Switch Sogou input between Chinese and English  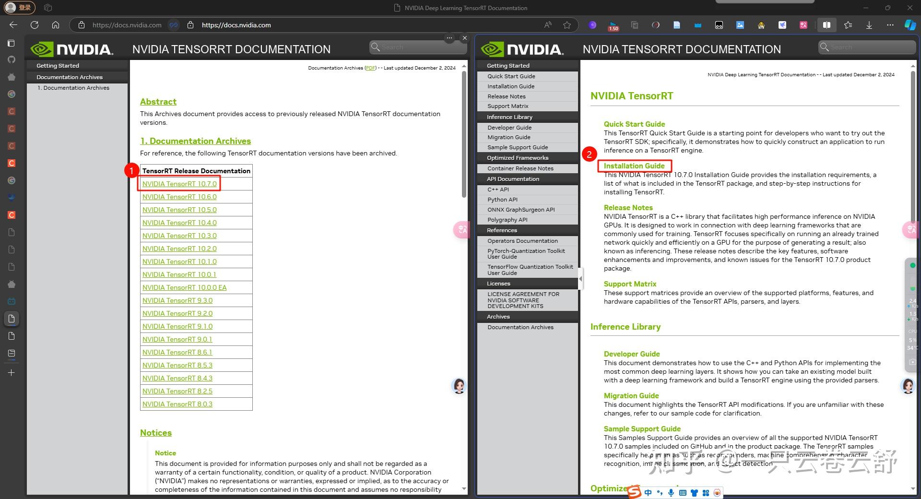[648, 493]
